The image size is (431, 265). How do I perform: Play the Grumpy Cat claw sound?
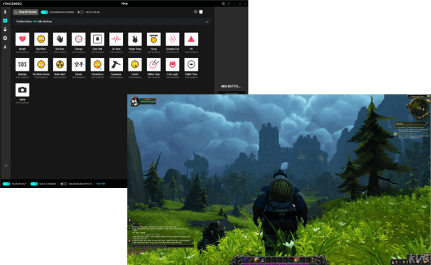pyautogui.click(x=172, y=39)
